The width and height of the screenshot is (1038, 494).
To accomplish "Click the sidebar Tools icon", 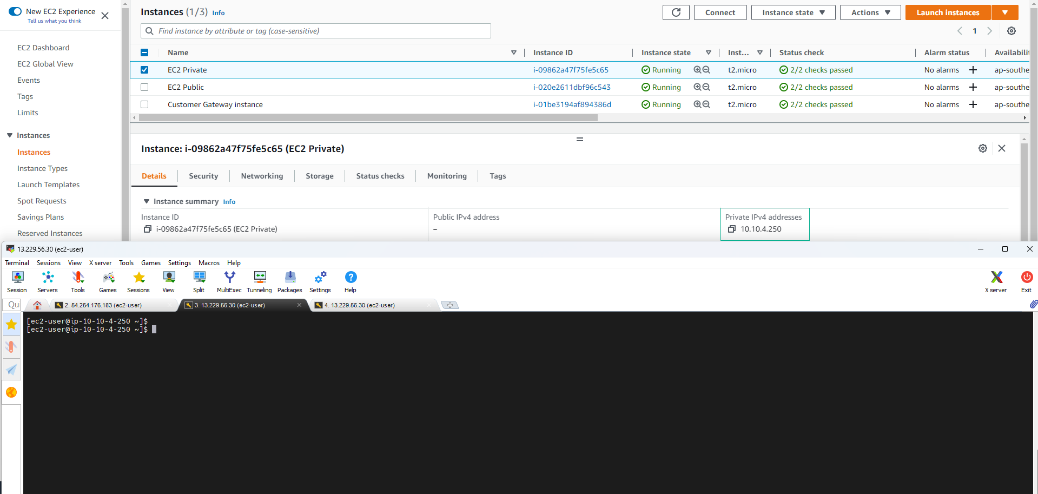I will click(11, 347).
